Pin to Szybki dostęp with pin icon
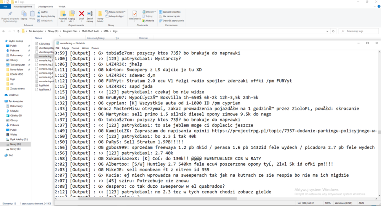Viewport: 381px width, 206px height. [10, 16]
